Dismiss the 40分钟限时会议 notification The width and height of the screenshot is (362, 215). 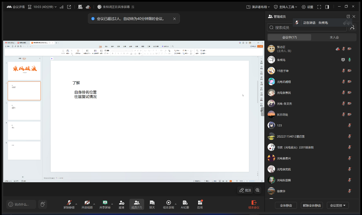click(x=174, y=19)
